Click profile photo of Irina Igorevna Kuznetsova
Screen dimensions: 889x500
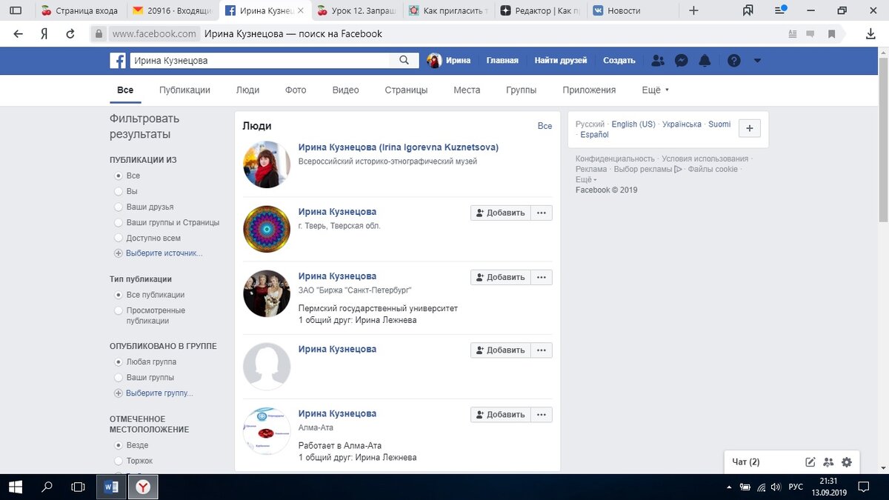[x=267, y=164]
